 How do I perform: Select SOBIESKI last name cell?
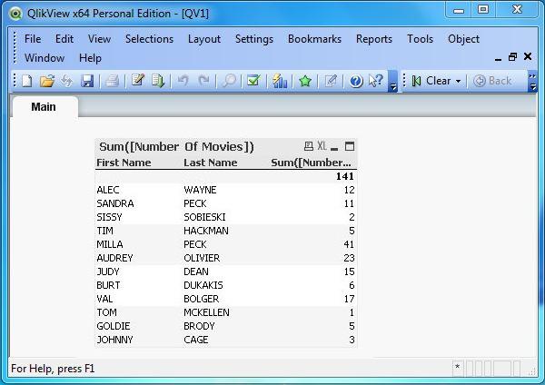pyautogui.click(x=204, y=217)
